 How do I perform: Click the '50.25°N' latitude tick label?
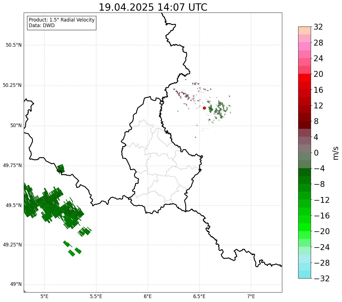pyautogui.click(x=12, y=85)
